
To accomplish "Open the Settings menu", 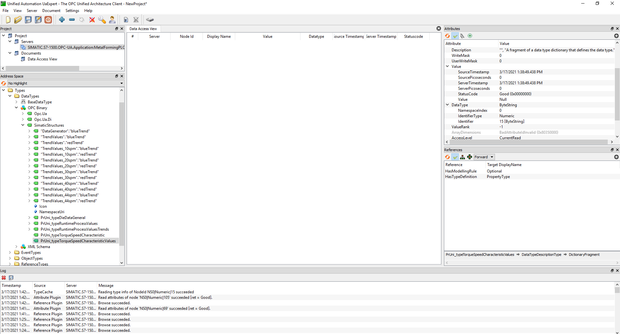I will (72, 11).
